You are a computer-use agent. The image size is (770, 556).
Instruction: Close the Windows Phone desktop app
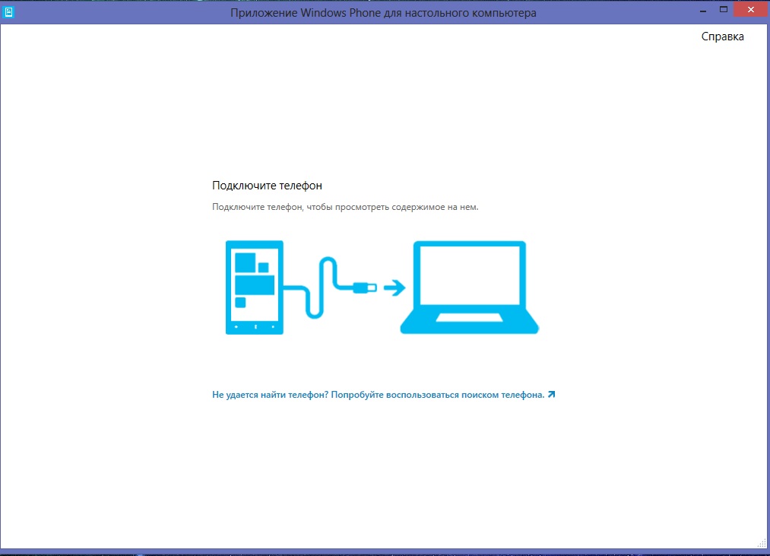click(x=751, y=9)
